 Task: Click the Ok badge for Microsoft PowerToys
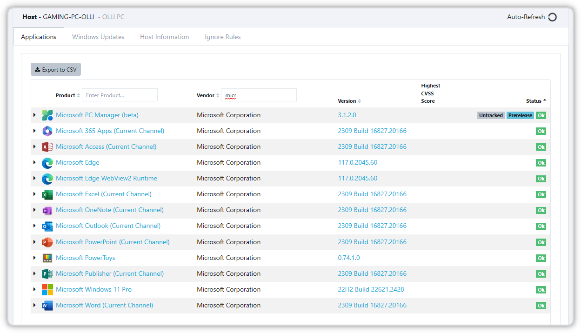pyautogui.click(x=541, y=258)
